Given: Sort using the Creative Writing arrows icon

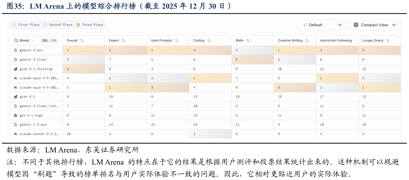Looking at the screenshot, I should click(307, 41).
